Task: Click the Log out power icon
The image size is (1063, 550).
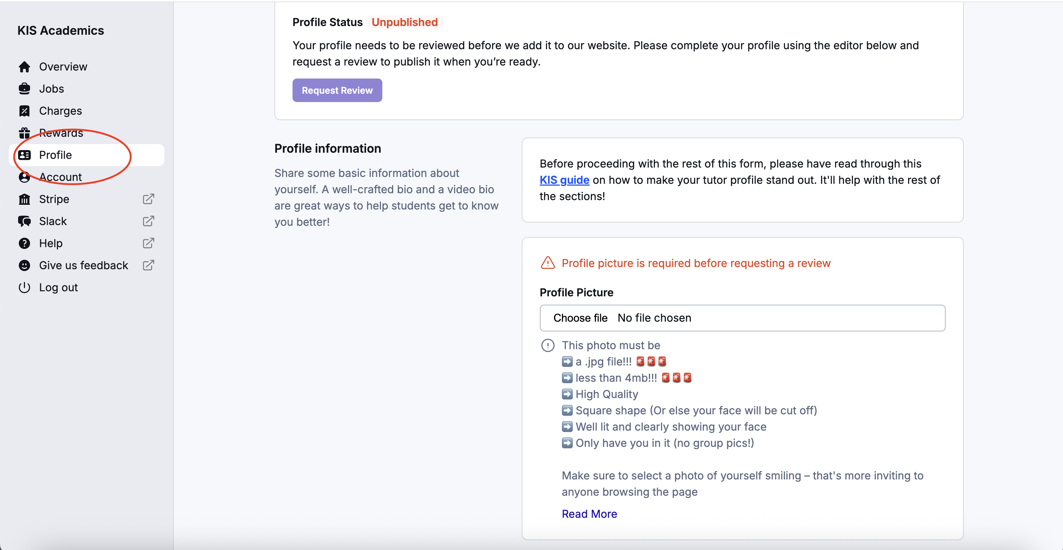Action: [x=24, y=287]
